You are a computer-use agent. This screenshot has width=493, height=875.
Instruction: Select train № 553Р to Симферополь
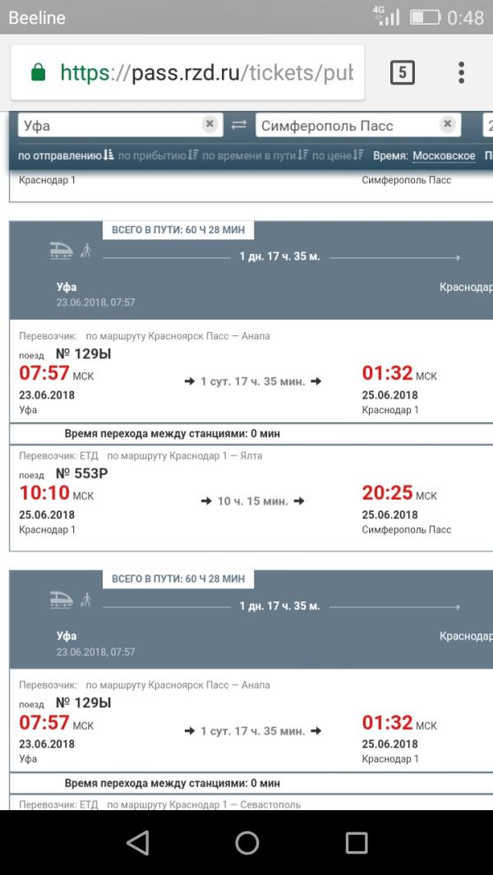tap(82, 473)
